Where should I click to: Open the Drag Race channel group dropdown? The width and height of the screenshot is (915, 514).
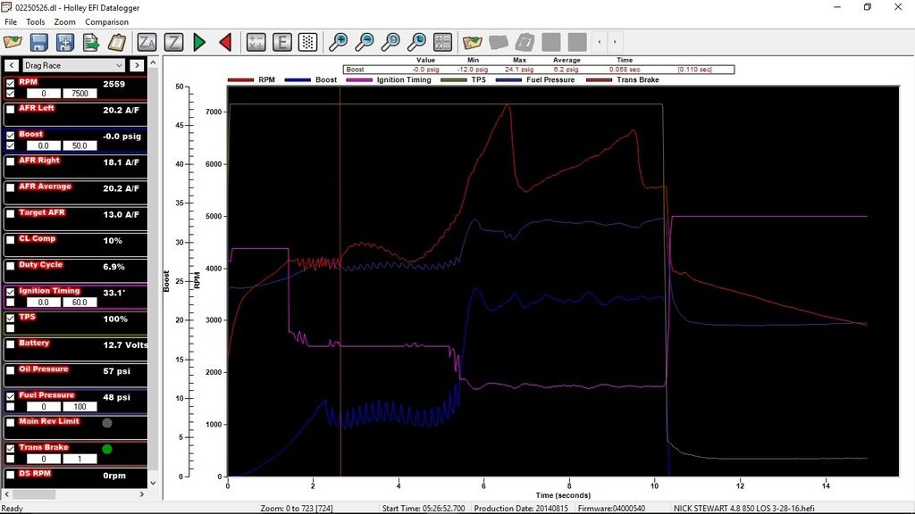click(73, 65)
